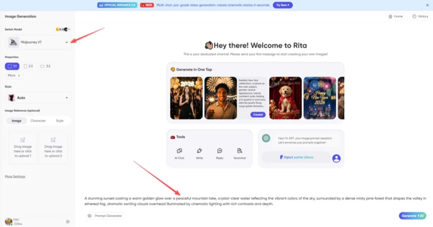
Task: Switch to the Character reference tab
Action: coord(38,120)
